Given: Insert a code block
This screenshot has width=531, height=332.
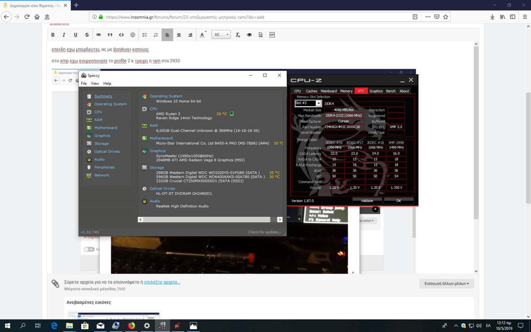Looking at the screenshot, I should tap(121, 35).
